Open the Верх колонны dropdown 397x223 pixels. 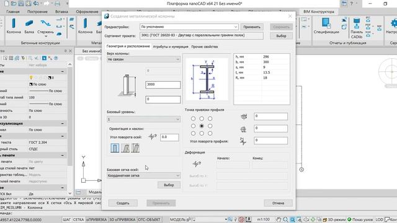pos(143,59)
